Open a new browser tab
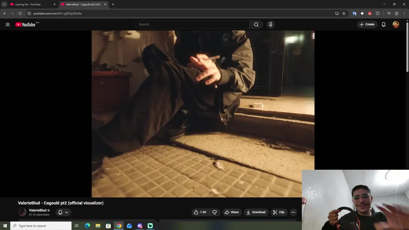The height and width of the screenshot is (230, 409). pos(113,4)
